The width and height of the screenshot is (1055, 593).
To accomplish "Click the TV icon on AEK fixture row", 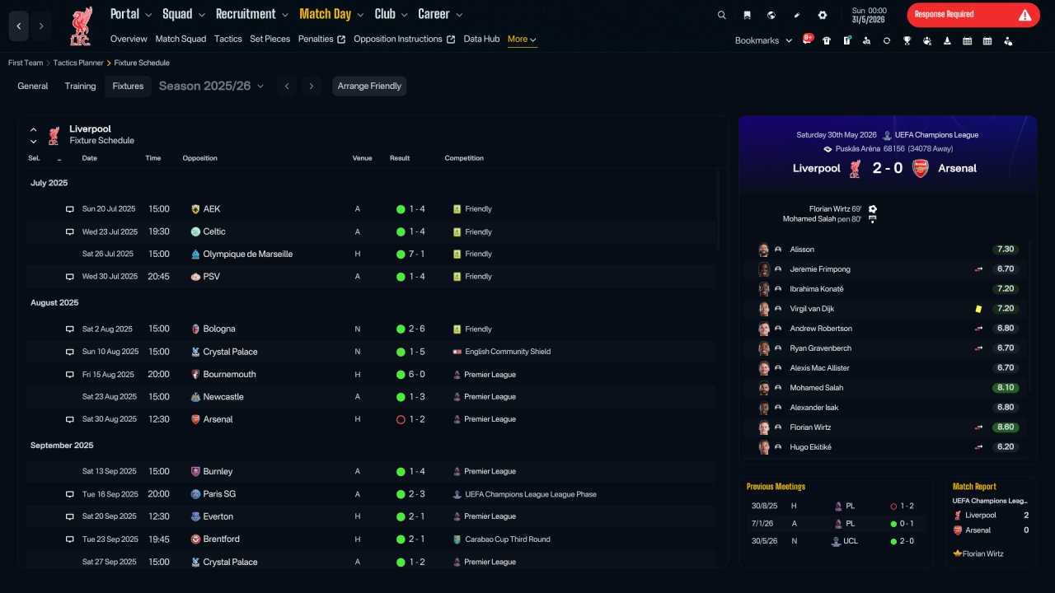I will tap(70, 209).
